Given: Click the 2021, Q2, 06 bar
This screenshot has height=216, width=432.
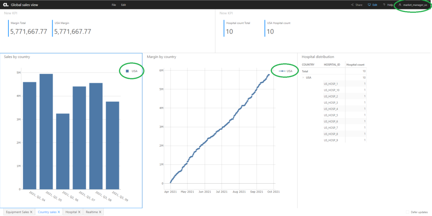Looking at the screenshot, I should 62,151.
